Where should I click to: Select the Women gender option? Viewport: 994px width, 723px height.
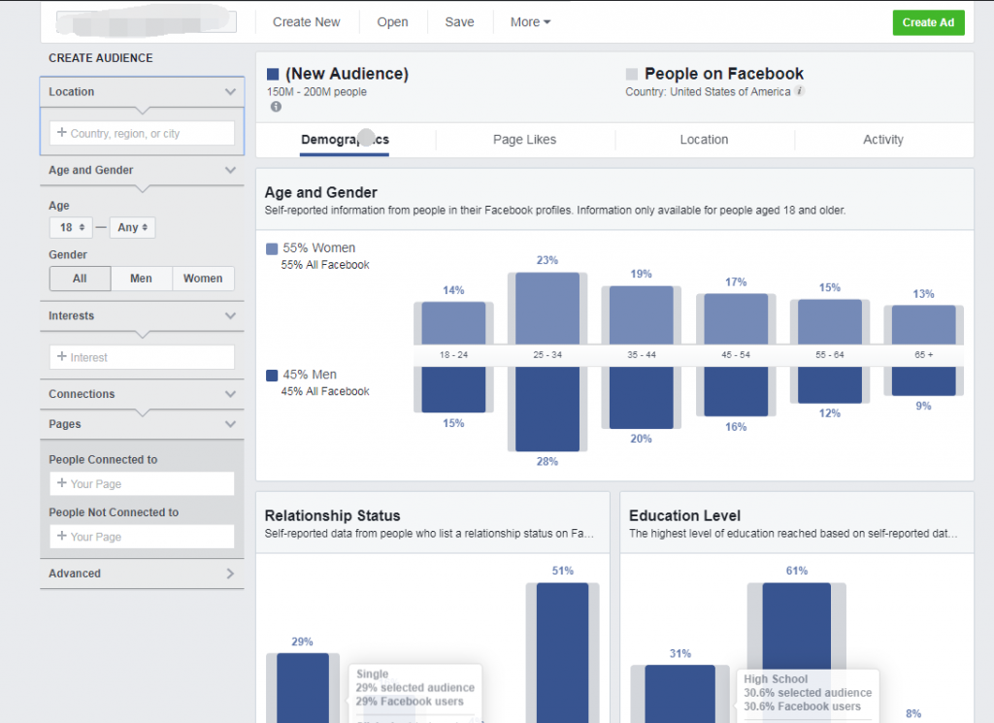point(203,279)
